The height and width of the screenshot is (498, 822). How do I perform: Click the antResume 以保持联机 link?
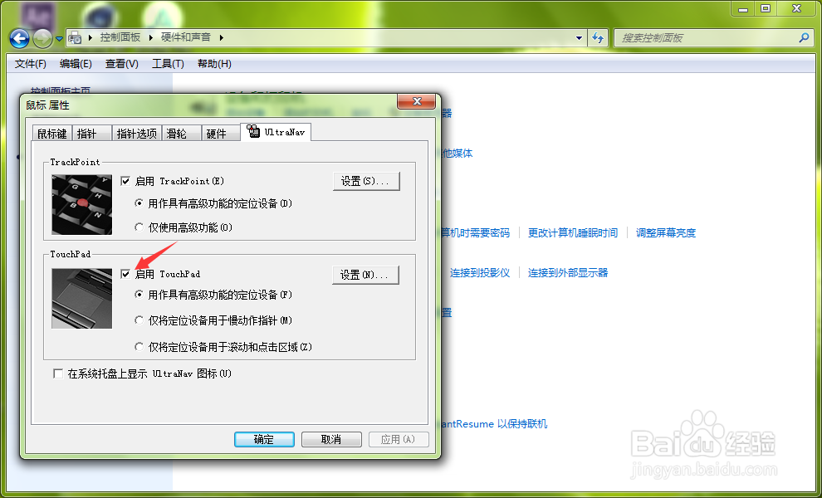tap(494, 423)
